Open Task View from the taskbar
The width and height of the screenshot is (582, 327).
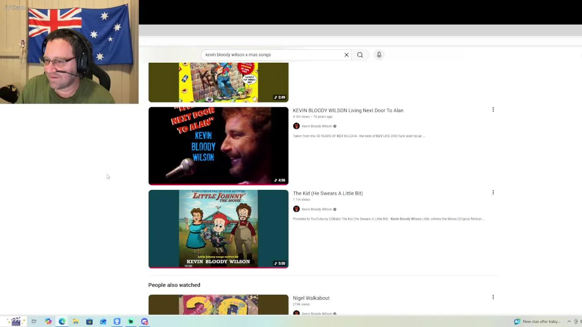34,322
